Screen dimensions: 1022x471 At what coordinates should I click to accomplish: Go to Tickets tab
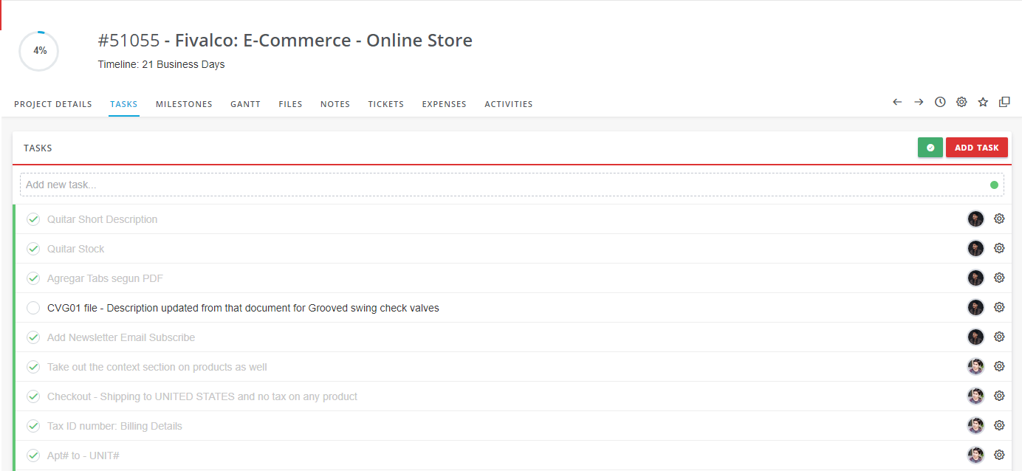(386, 104)
